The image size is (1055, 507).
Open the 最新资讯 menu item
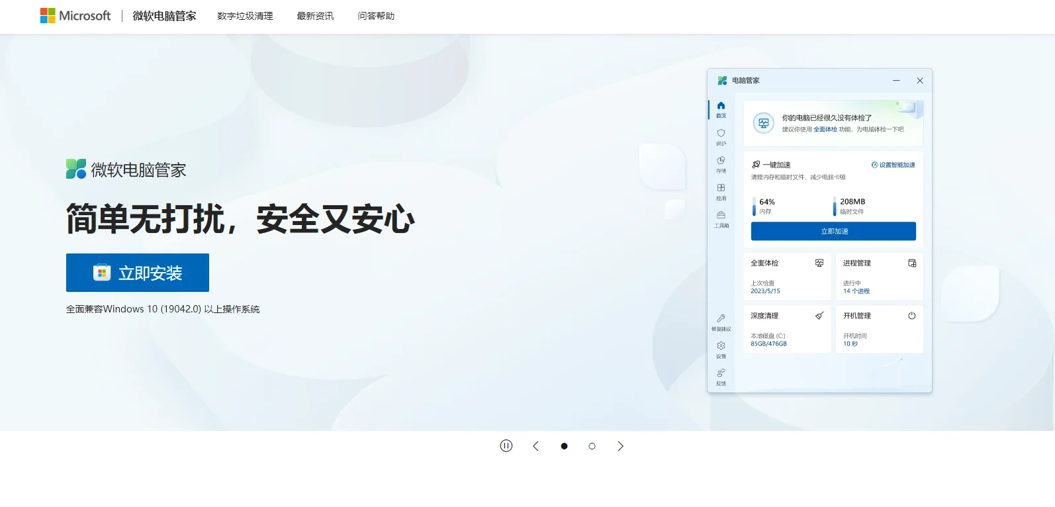pyautogui.click(x=315, y=16)
